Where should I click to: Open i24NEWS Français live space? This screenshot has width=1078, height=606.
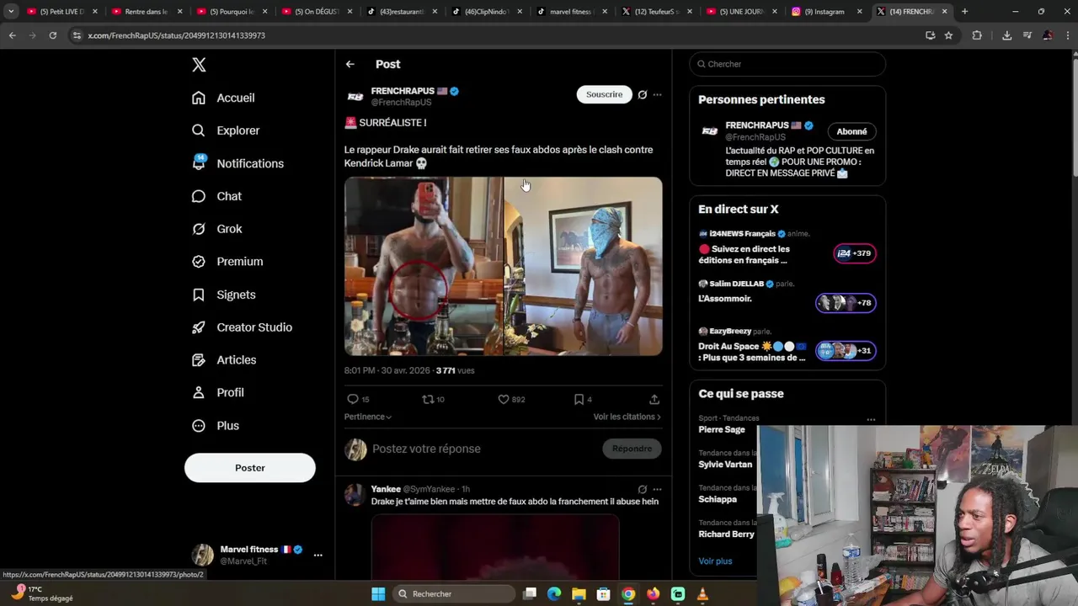[787, 247]
